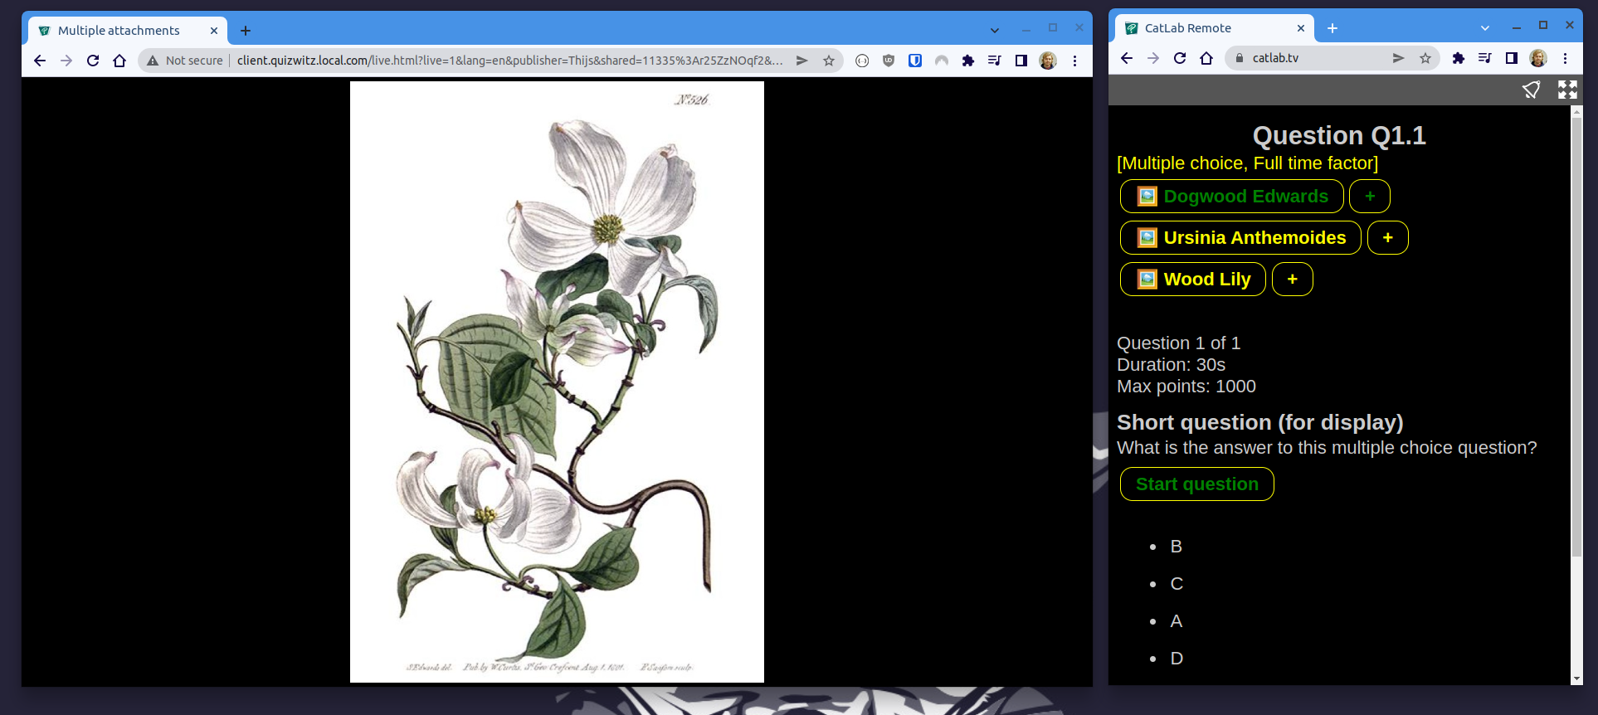Go forward in Multiple attachments window
Image resolution: width=1598 pixels, height=715 pixels.
click(66, 61)
